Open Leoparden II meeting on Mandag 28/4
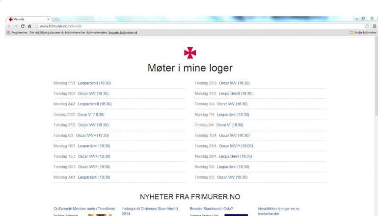Screen dimensions: 378x216 point(235,156)
